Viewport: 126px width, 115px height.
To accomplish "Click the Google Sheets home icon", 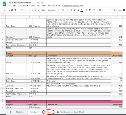I will (4, 4).
